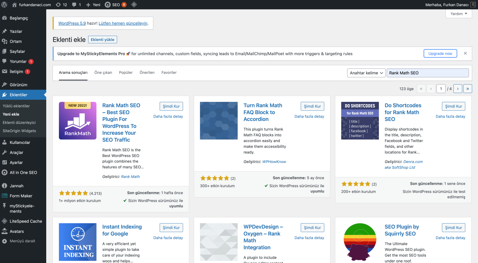Go to next results page
This screenshot has height=263, width=478.
tap(458, 89)
